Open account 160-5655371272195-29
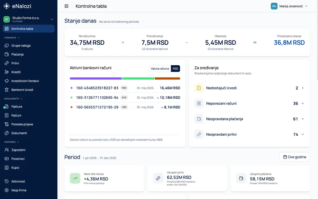The width and height of the screenshot is (318, 199). pos(125,107)
